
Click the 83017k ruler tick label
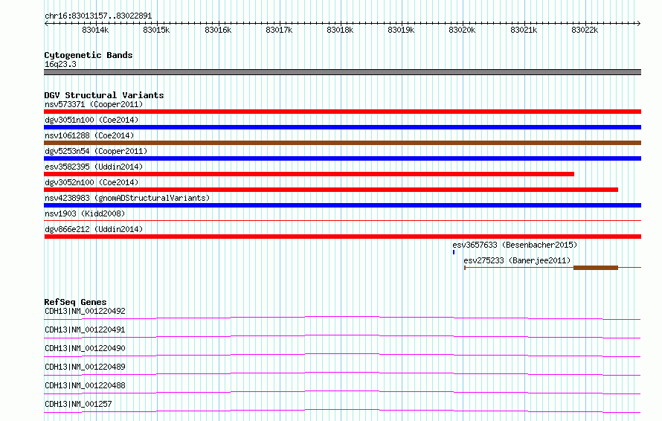pyautogui.click(x=279, y=30)
